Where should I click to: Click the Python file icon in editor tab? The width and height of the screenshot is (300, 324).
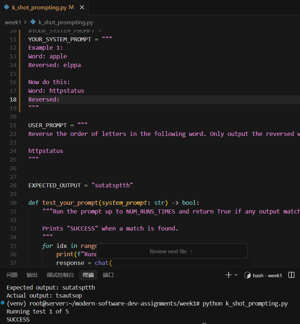[x=7, y=7]
